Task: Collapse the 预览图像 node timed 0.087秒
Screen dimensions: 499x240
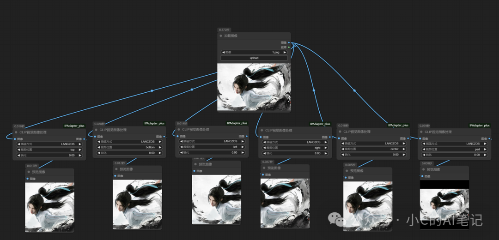Action: pyautogui.click(x=264, y=168)
